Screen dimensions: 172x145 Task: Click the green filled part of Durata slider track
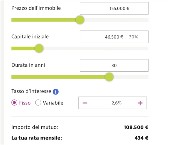(x=58, y=77)
